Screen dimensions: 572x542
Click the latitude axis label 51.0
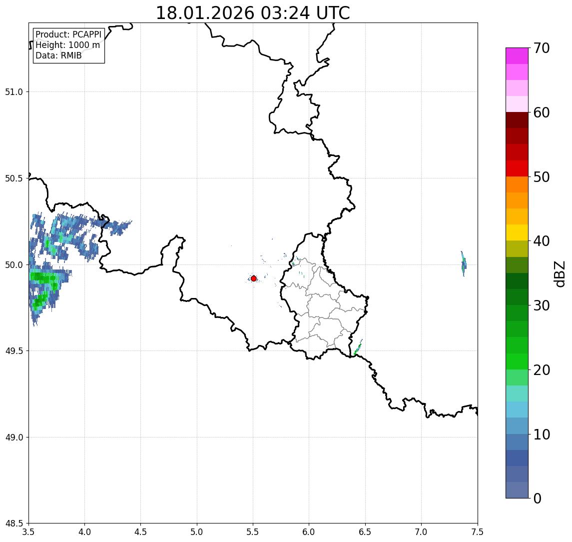coord(14,92)
